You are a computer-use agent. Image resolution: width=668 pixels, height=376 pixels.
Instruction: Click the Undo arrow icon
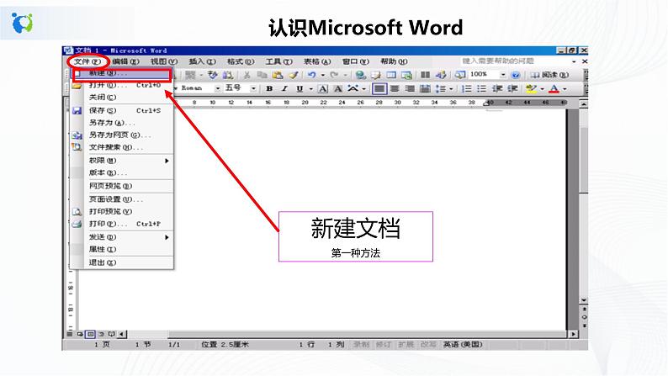click(x=312, y=75)
